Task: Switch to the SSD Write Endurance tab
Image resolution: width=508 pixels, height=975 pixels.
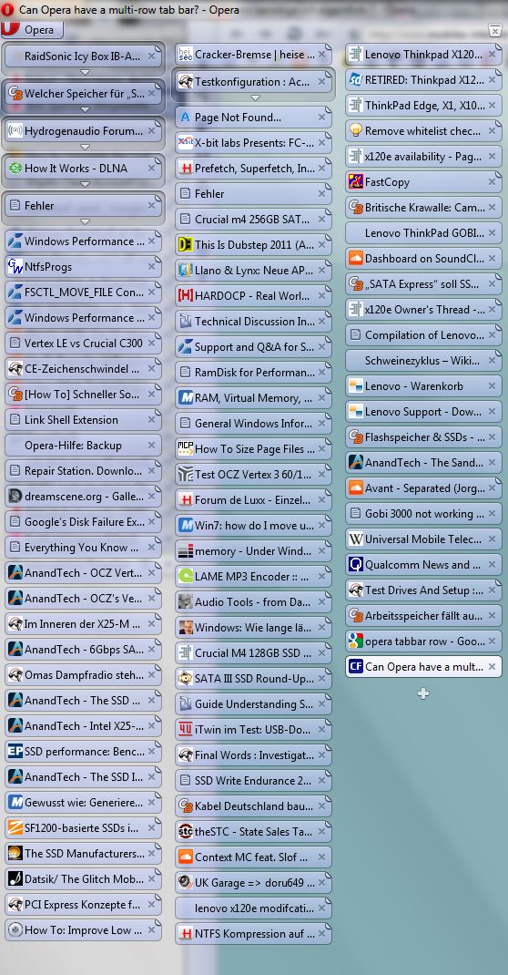Action: click(x=253, y=780)
